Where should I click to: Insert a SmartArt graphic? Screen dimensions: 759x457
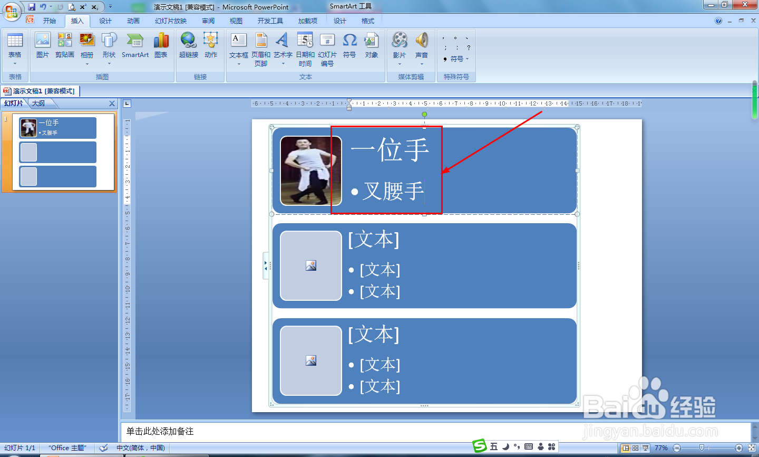[135, 45]
